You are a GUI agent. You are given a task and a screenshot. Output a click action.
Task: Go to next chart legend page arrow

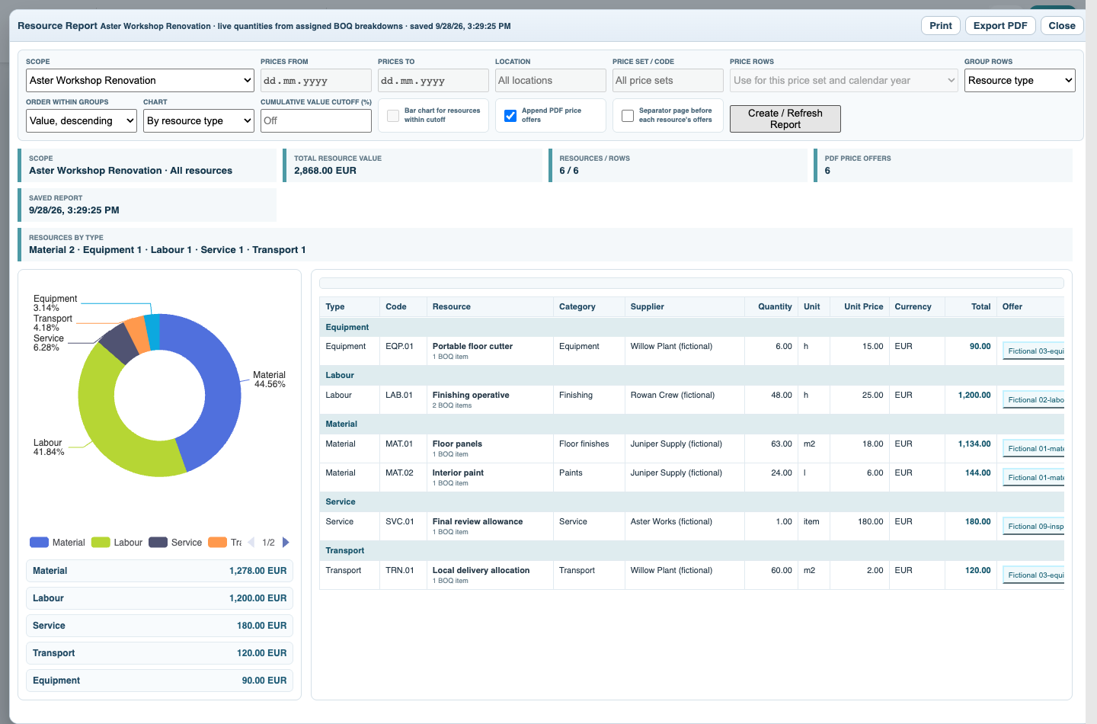point(286,543)
